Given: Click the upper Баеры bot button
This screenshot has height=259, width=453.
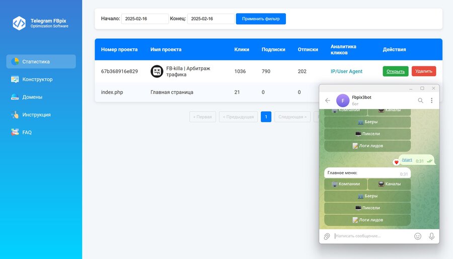Looking at the screenshot, I should (x=367, y=122).
